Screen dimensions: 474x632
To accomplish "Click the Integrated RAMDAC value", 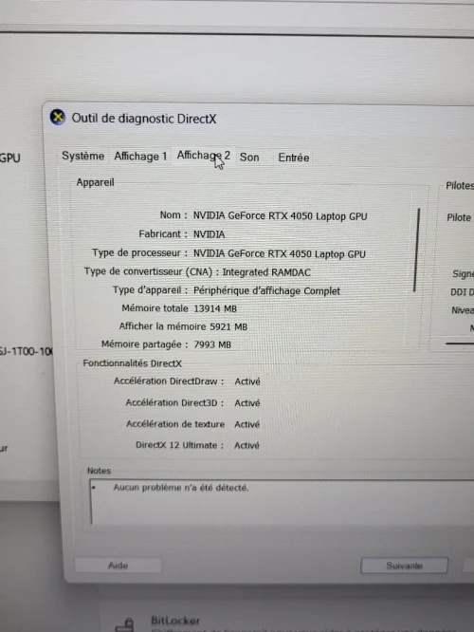I will coord(266,272).
